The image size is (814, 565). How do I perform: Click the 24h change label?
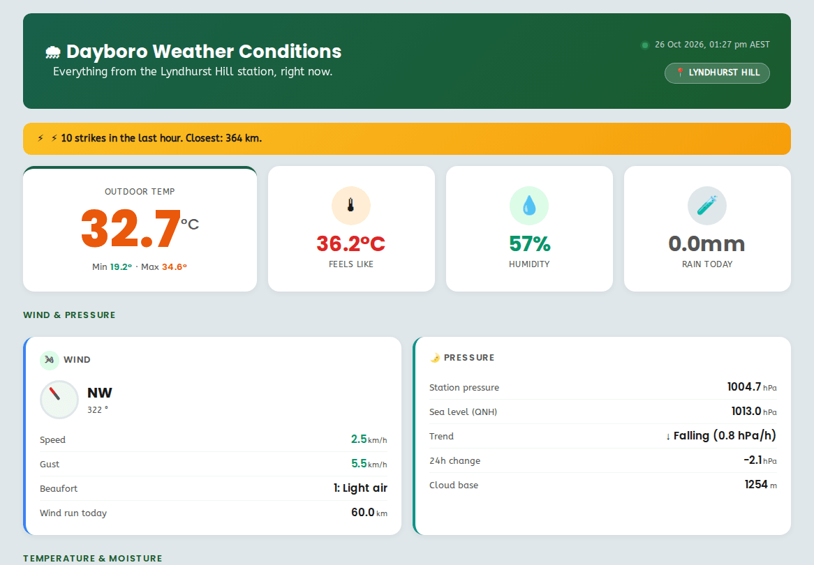click(454, 460)
